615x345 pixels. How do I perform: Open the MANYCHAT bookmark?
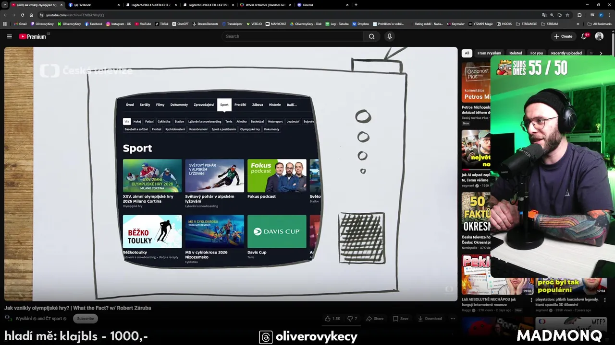pyautogui.click(x=276, y=23)
